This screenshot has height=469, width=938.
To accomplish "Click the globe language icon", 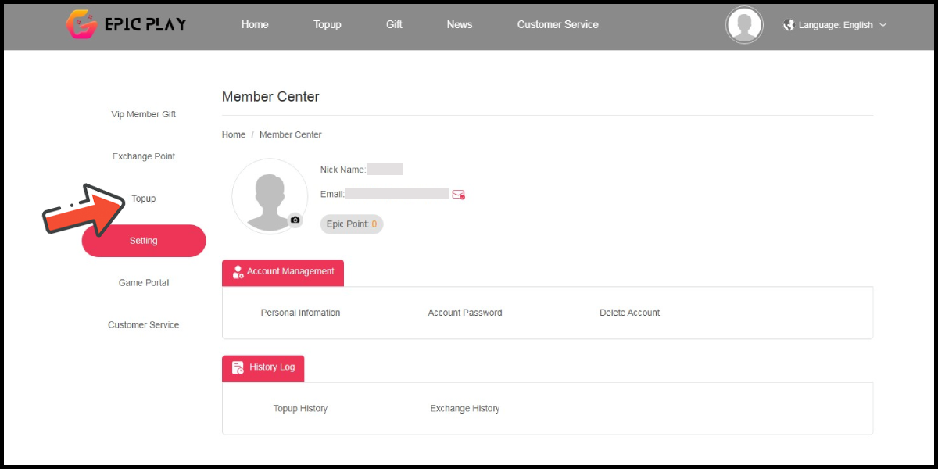I will point(789,25).
